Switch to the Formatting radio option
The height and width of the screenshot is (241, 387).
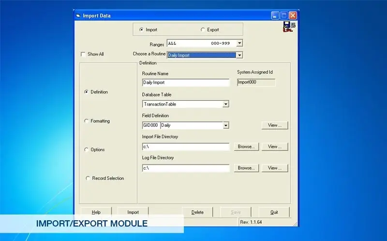[x=86, y=121]
